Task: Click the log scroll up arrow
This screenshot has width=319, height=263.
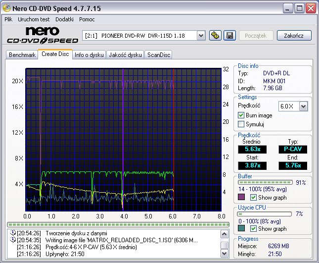Action: coord(224,234)
